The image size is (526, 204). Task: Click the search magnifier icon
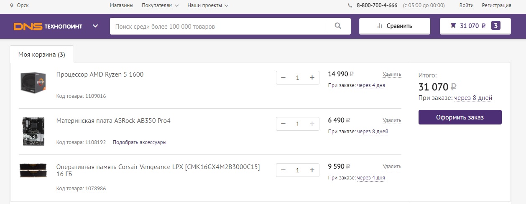point(338,26)
